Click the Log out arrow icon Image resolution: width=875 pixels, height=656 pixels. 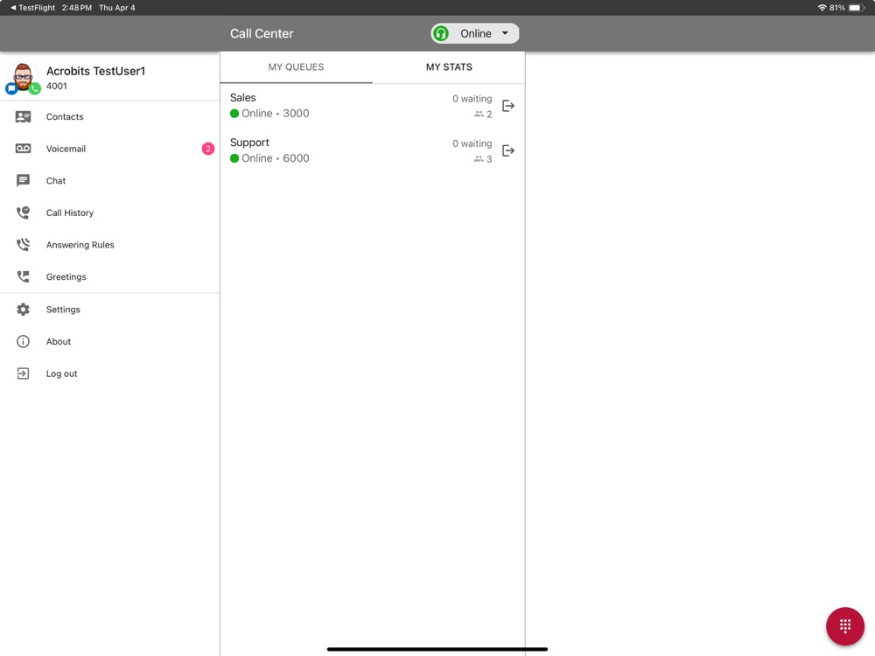pyautogui.click(x=23, y=373)
